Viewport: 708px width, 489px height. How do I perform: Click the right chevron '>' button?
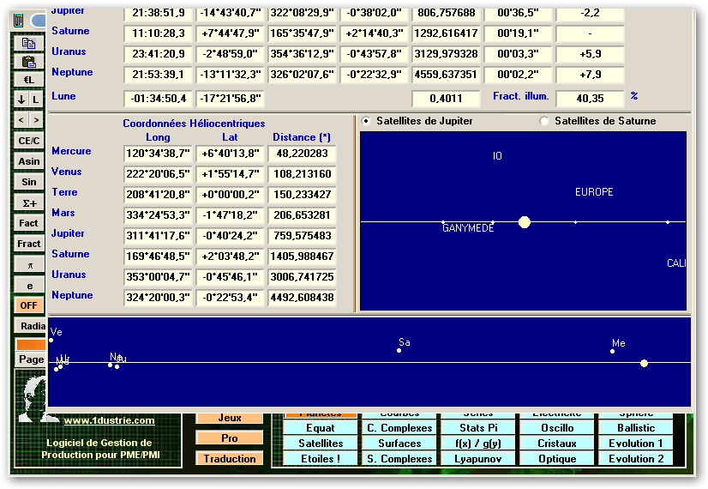click(x=36, y=120)
